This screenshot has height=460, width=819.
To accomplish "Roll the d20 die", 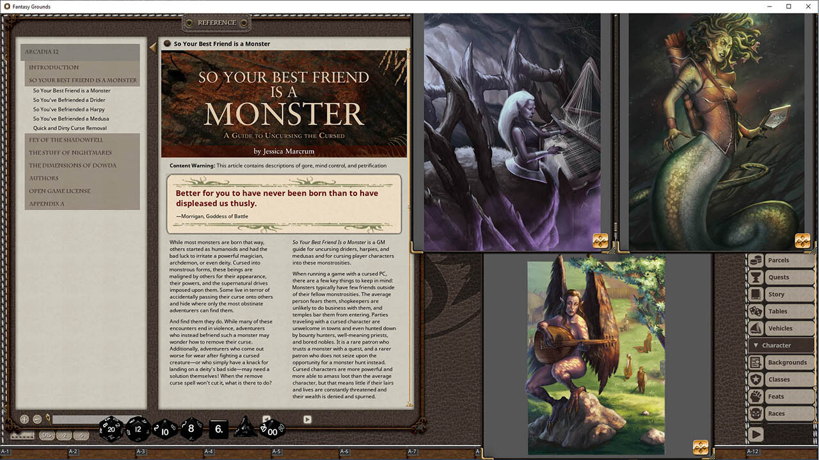I will [x=111, y=429].
